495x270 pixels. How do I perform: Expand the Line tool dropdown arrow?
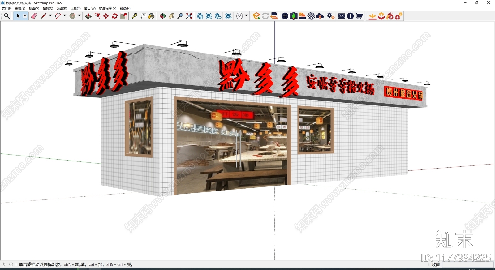[x=50, y=16]
